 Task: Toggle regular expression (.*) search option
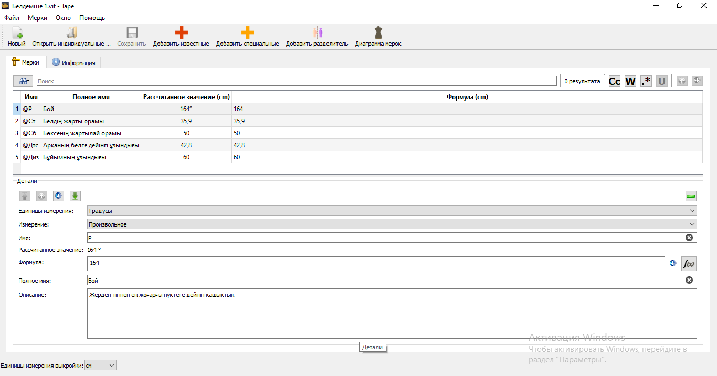coord(646,81)
